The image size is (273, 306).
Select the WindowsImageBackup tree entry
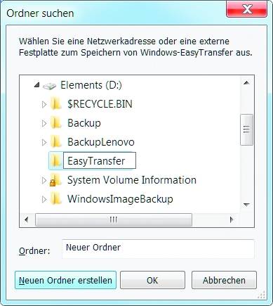(120, 199)
